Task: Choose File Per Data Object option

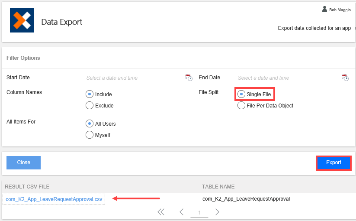Action: [241, 105]
